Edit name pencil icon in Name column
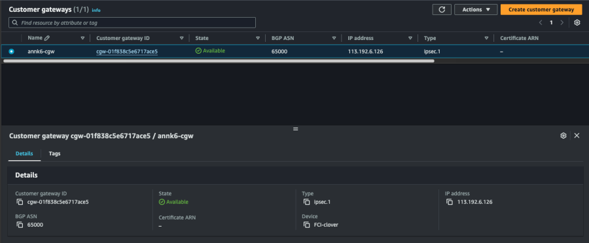Viewport: 589px width, 243px height. tap(46, 38)
